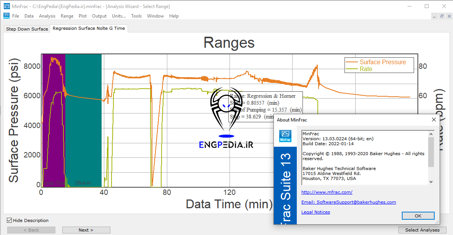This screenshot has width=453, height=235.
Task: Open the File menu
Action: click(16, 16)
